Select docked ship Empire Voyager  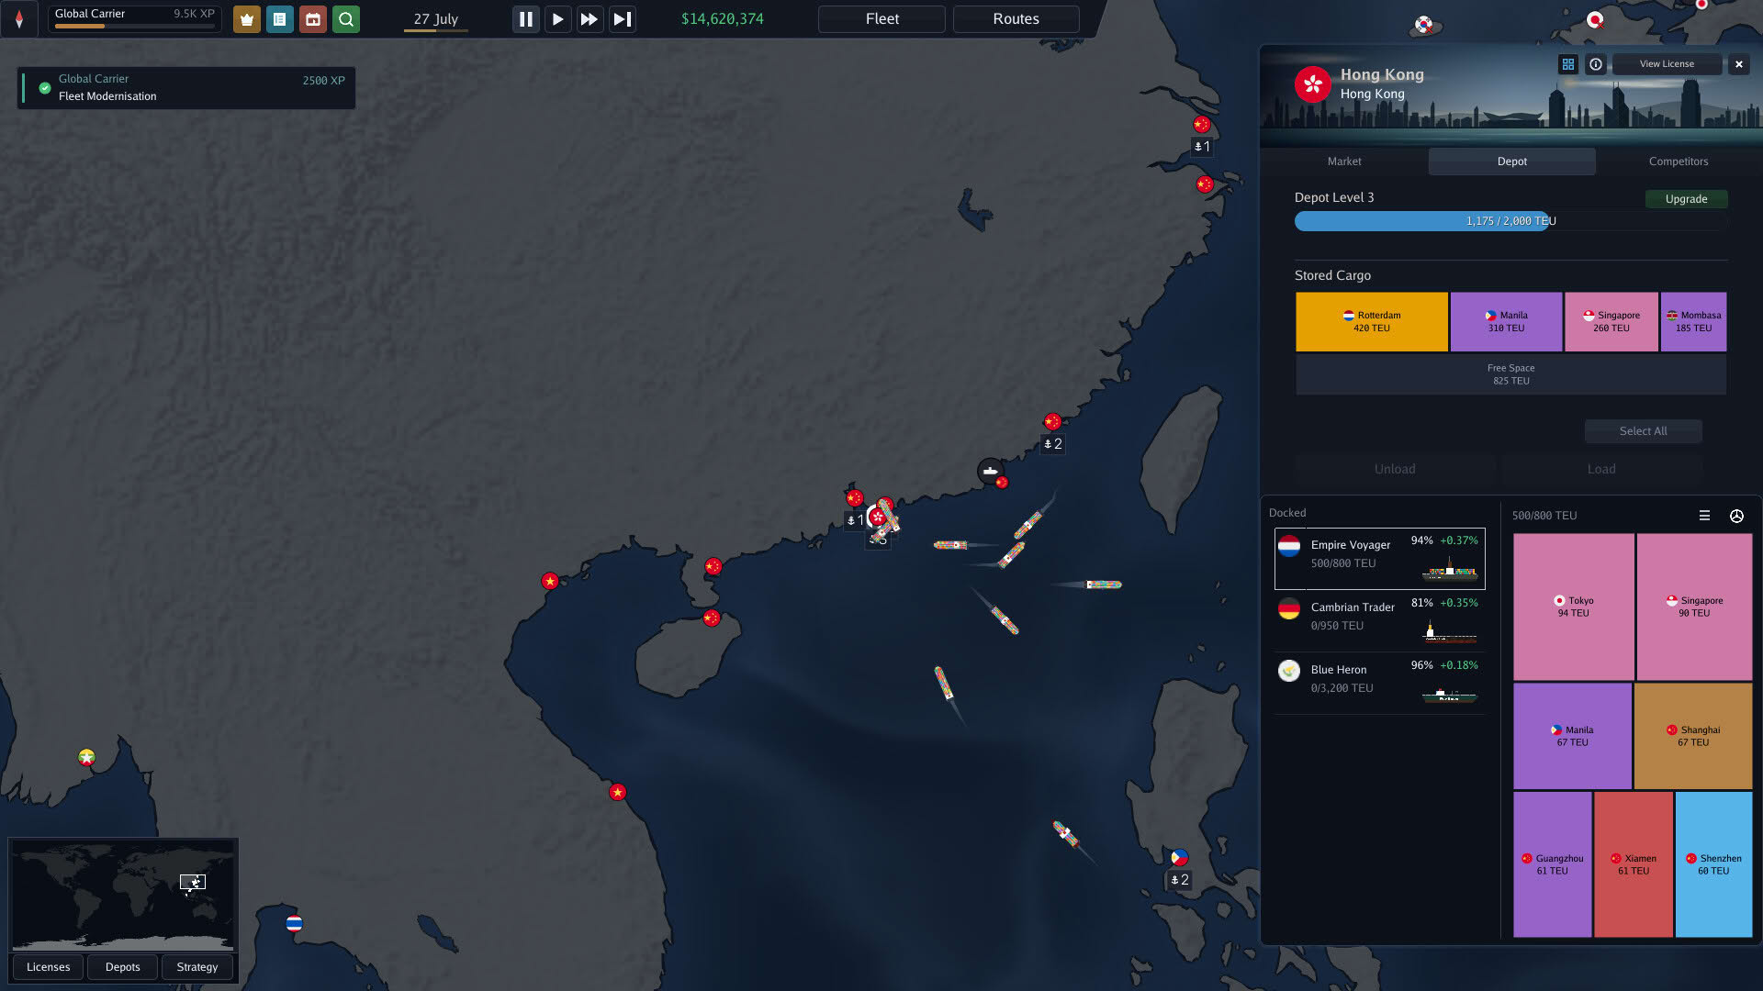[x=1379, y=558]
